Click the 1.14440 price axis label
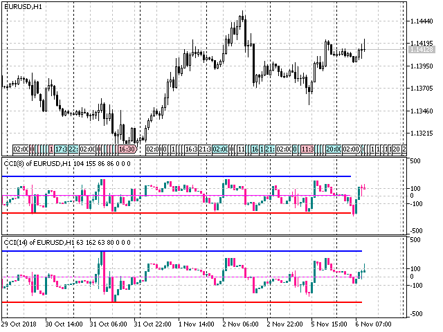The height and width of the screenshot is (332, 443). pos(421,21)
